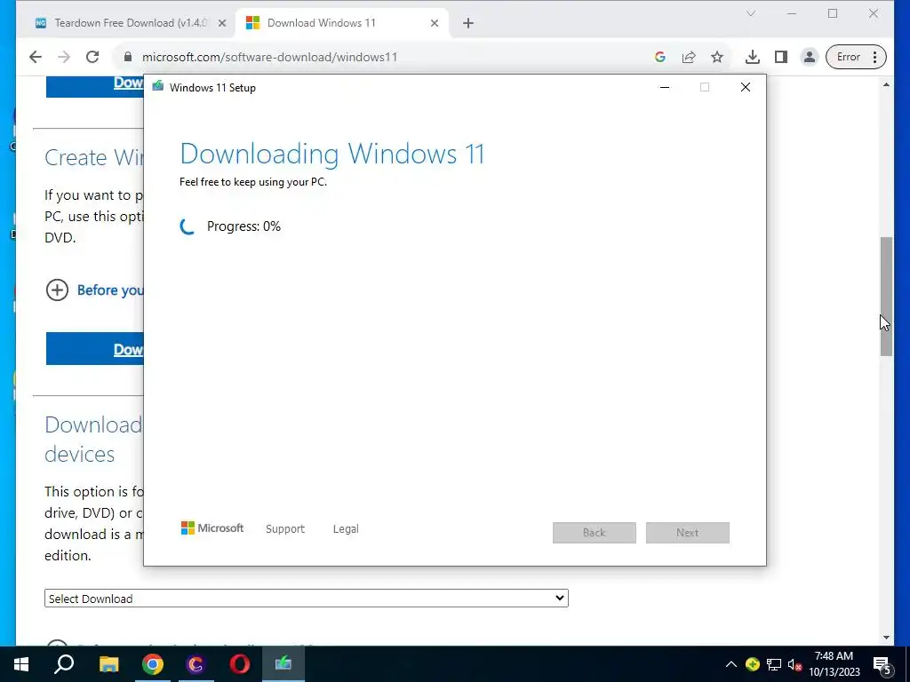Click 'Feel free to keep using your PC.' text

tap(253, 182)
